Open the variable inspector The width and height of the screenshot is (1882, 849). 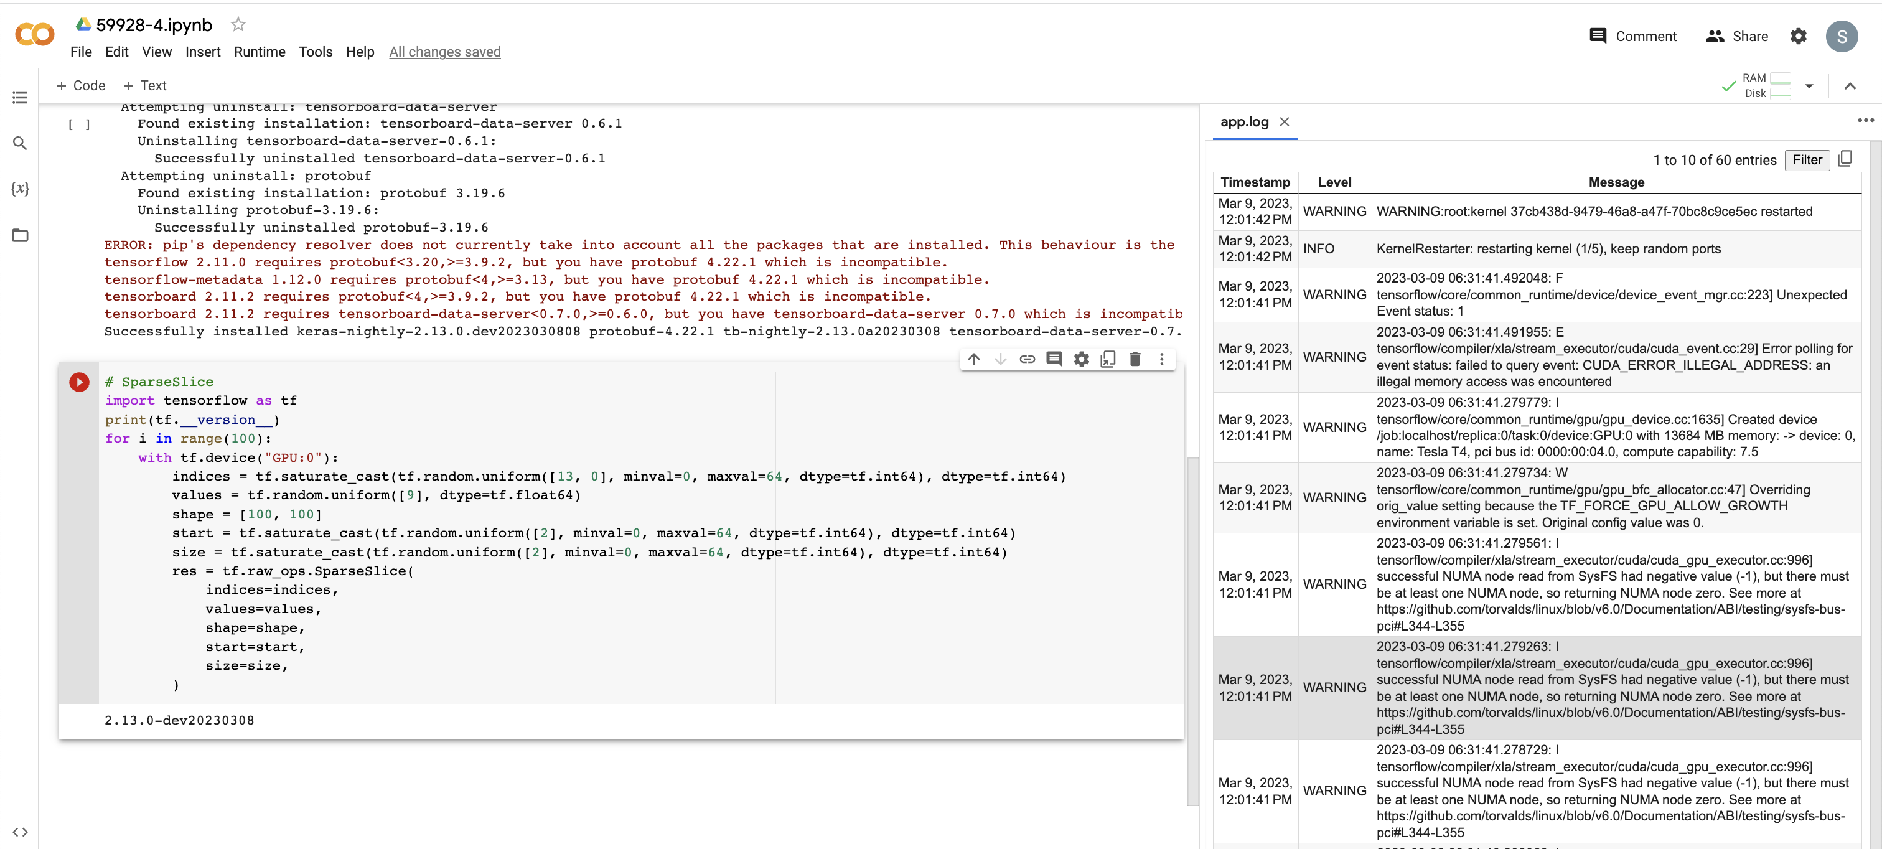tap(20, 189)
